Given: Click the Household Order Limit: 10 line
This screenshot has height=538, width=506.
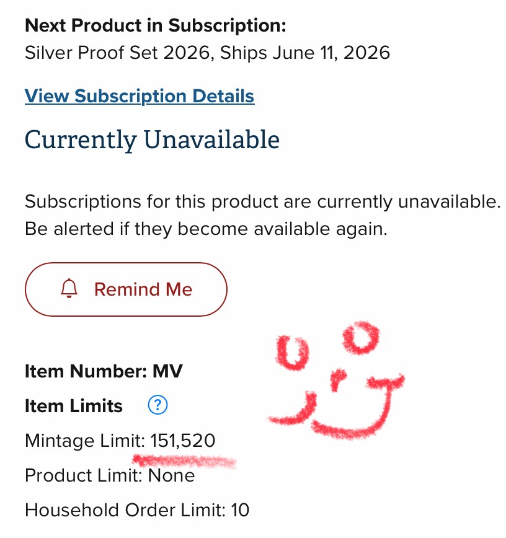Looking at the screenshot, I should pos(136,510).
